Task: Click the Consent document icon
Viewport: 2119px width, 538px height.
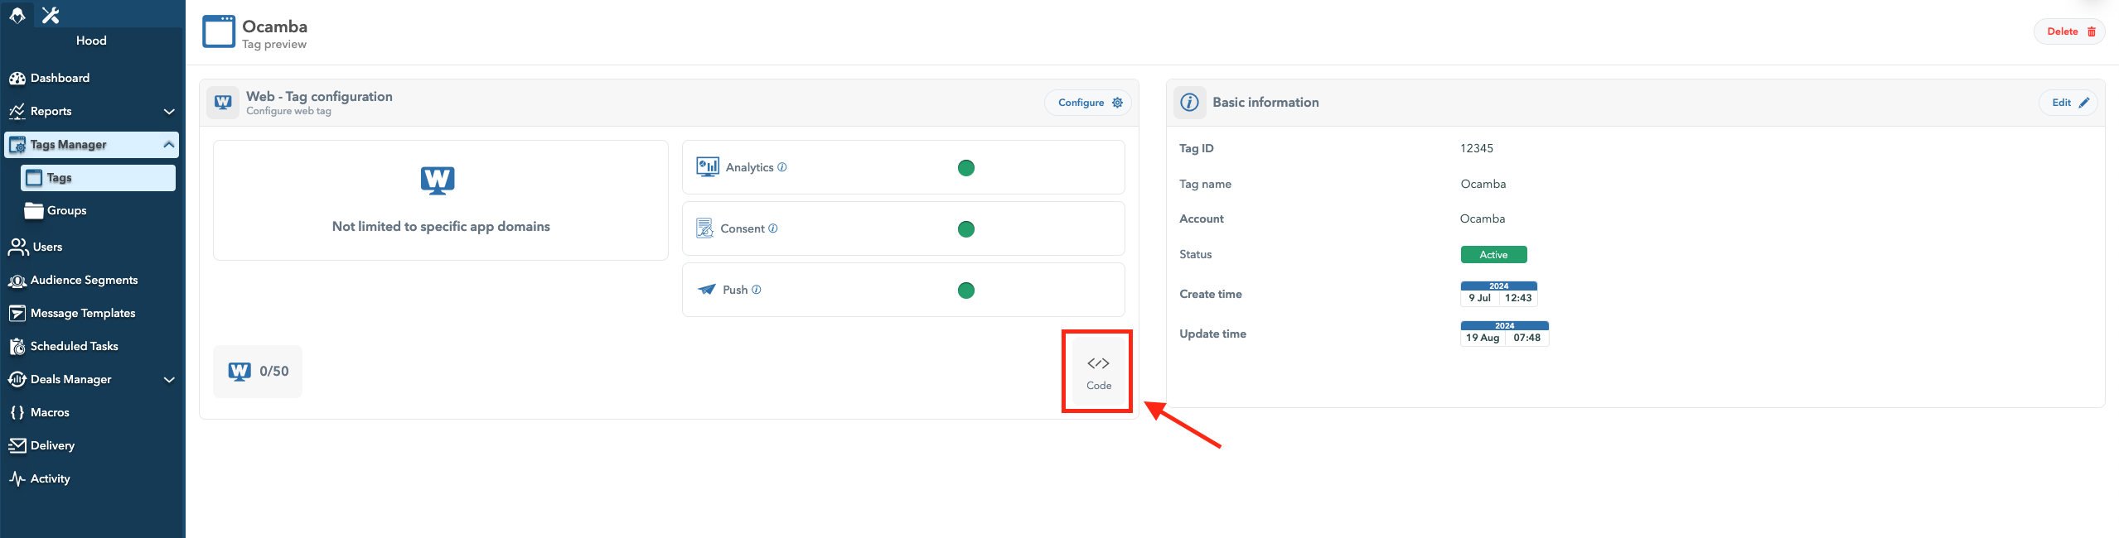Action: [x=704, y=228]
